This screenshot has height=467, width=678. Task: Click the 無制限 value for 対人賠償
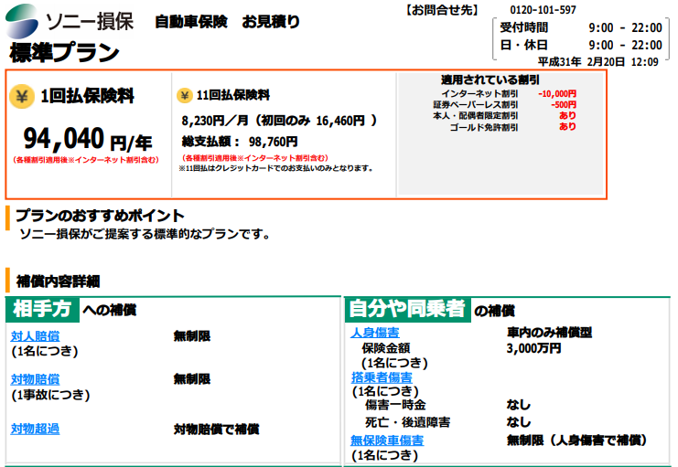(x=192, y=335)
